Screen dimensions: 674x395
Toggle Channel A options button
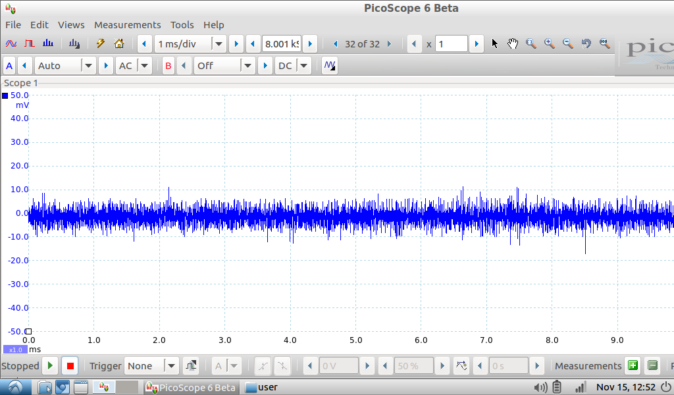pos(9,66)
